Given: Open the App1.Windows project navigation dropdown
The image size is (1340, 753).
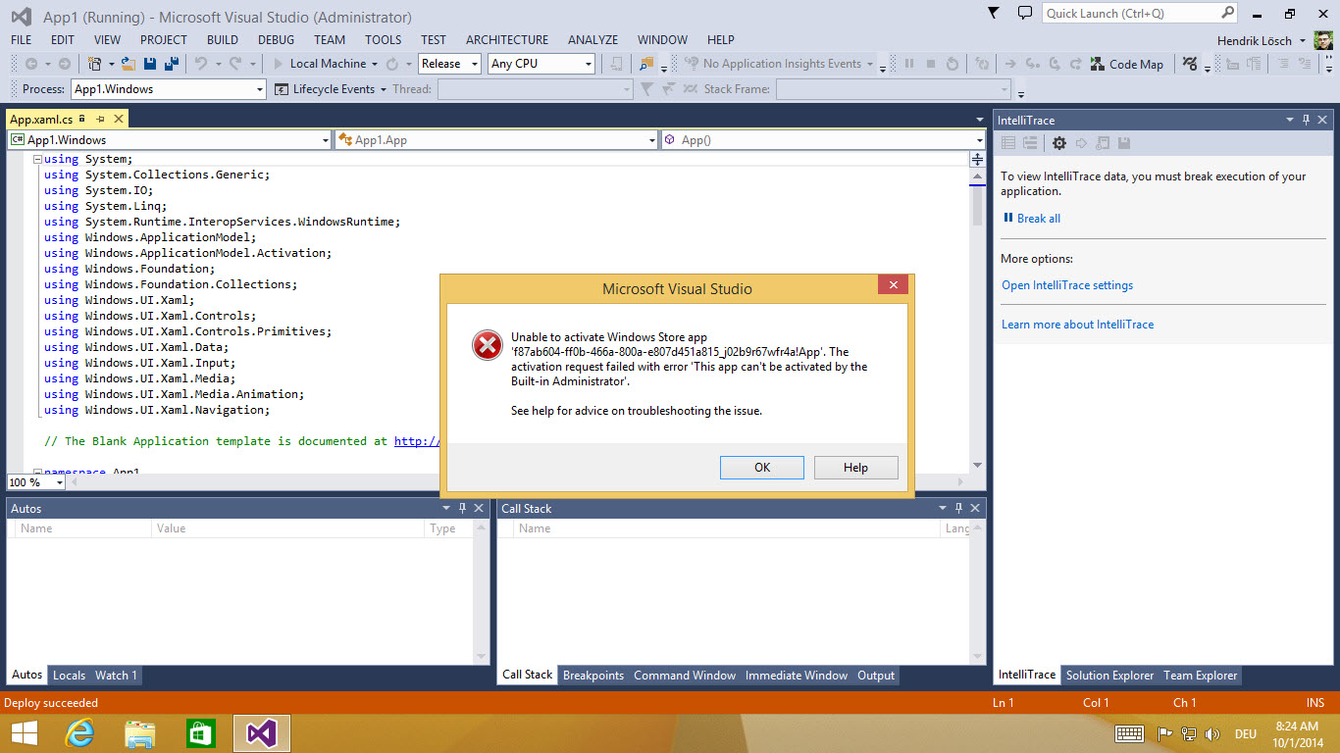Looking at the screenshot, I should (170, 140).
